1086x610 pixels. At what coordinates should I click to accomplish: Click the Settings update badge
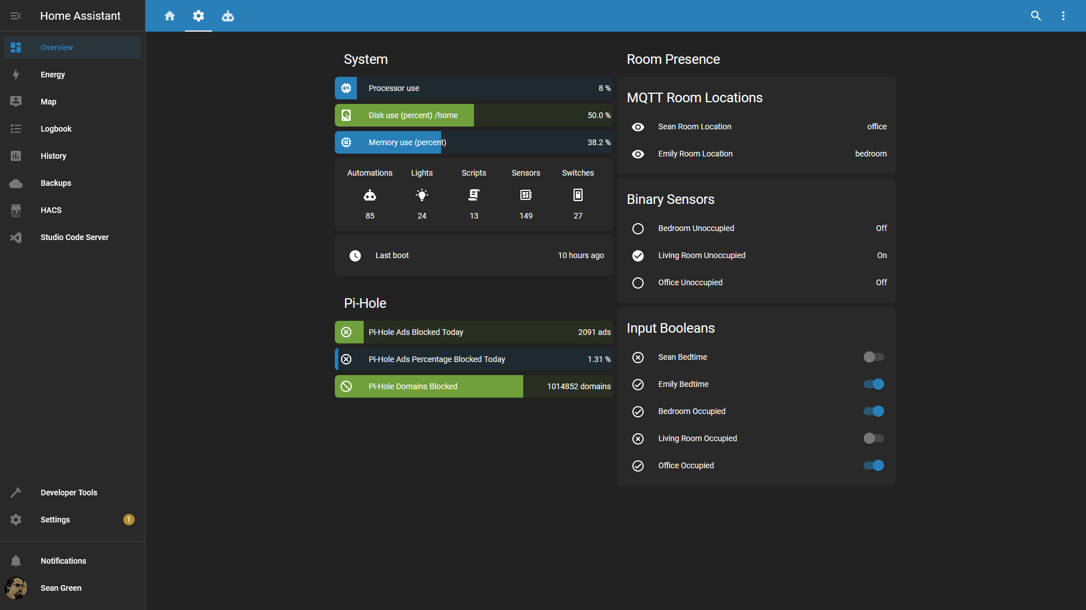(129, 520)
